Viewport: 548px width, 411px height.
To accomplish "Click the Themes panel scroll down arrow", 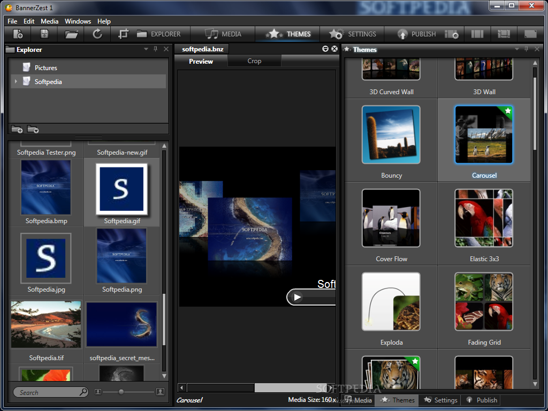I will [535, 384].
